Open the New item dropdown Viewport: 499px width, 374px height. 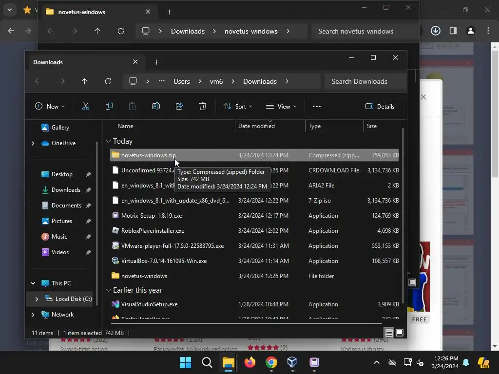click(x=50, y=107)
